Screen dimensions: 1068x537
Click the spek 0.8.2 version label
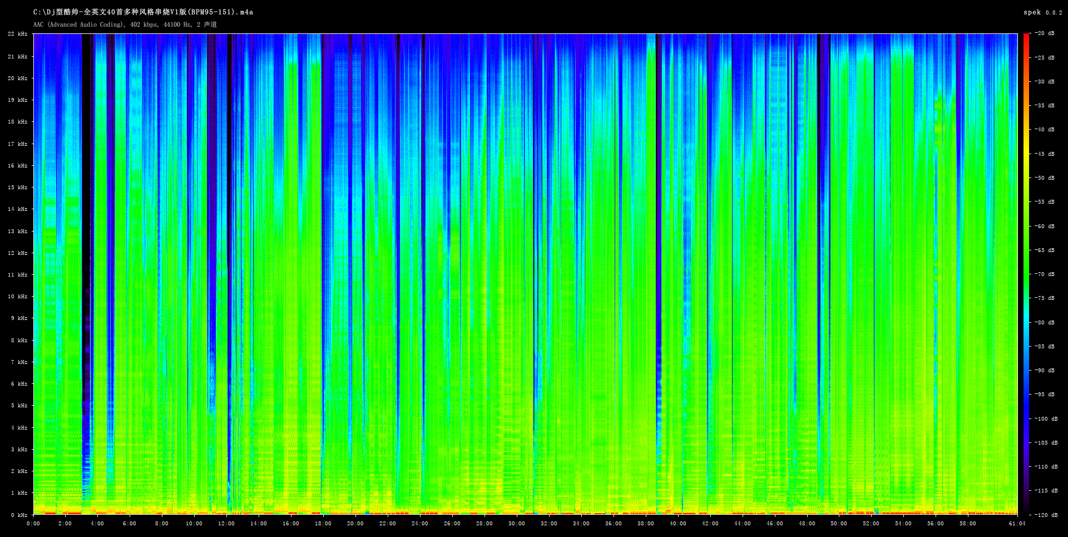point(1042,12)
